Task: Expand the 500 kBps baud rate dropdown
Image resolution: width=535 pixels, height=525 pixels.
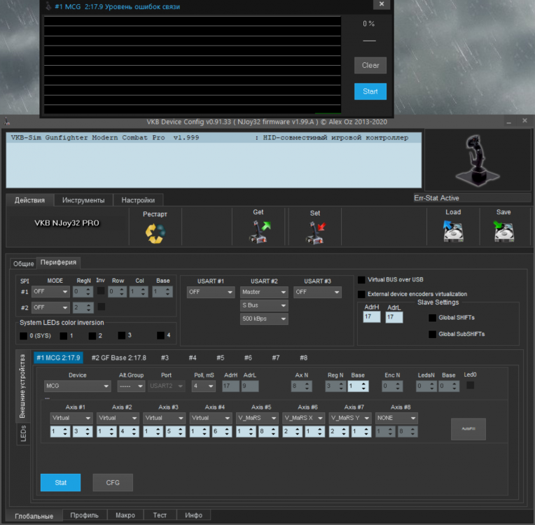Action: click(x=264, y=318)
